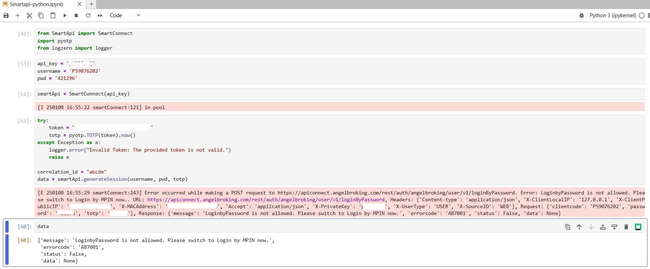Cut the selected cell with scissors icon
Image resolution: width=650 pixels, height=269 pixels.
click(29, 15)
